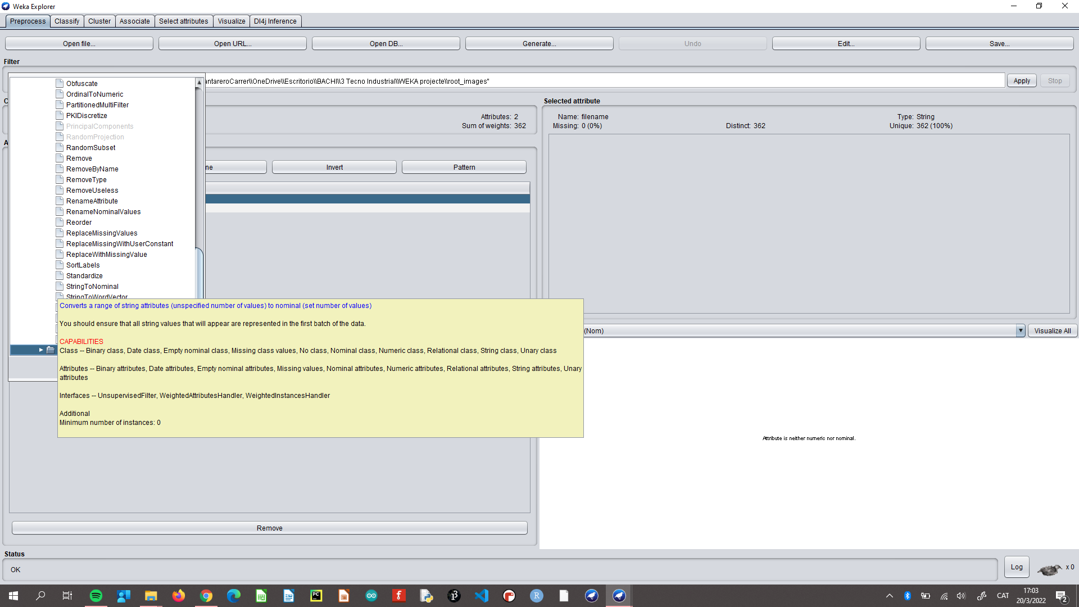Image resolution: width=1079 pixels, height=607 pixels.
Task: Switch to the Classify tab
Action: (x=67, y=21)
